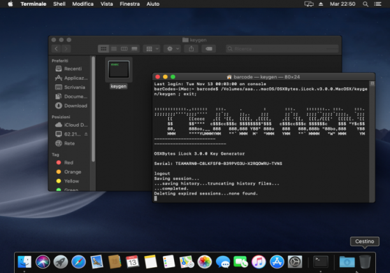Click the Share button in Finder toolbar
This screenshot has width=390, height=273.
(191, 49)
